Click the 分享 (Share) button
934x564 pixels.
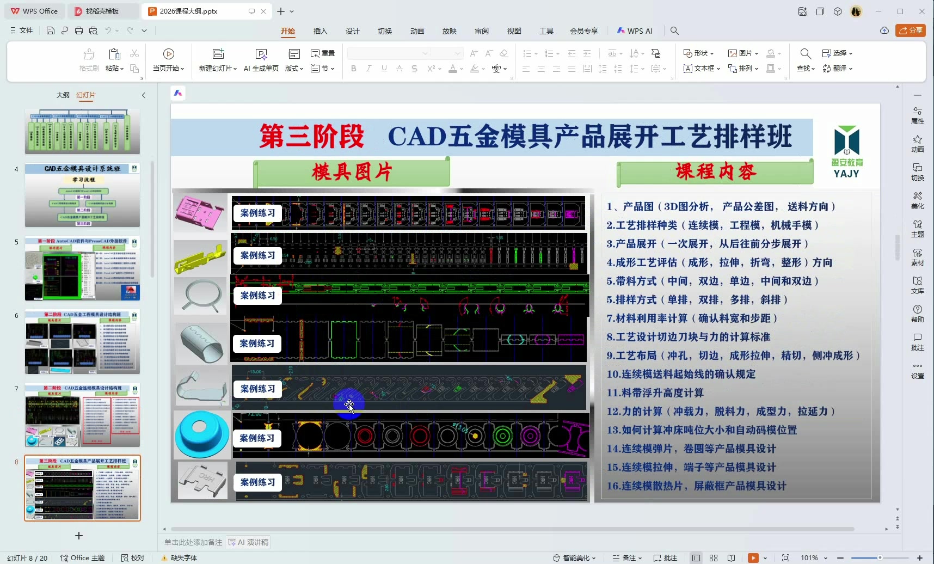pyautogui.click(x=911, y=30)
